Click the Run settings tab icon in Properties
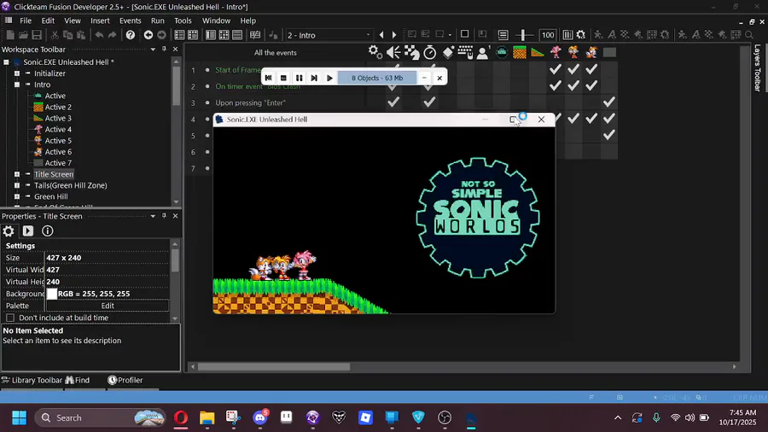768x432 pixels. [28, 231]
